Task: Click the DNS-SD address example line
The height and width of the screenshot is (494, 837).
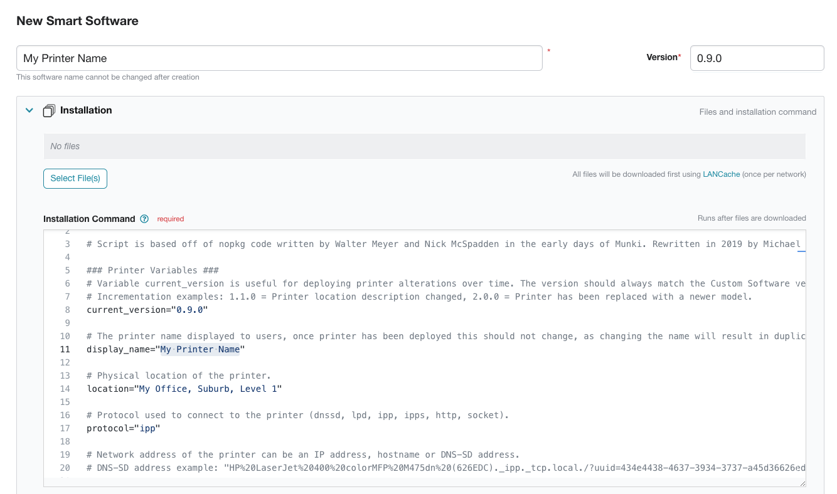Action: (x=439, y=468)
